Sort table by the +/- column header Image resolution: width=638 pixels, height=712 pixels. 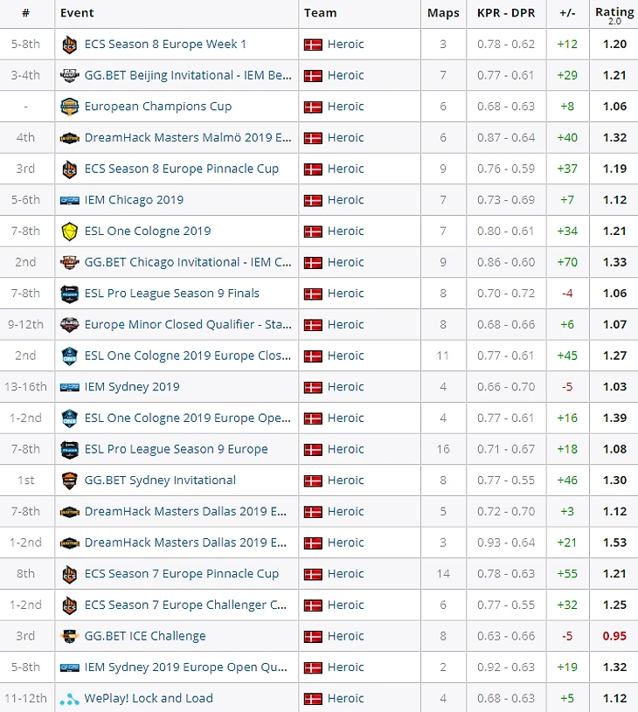coord(567,13)
